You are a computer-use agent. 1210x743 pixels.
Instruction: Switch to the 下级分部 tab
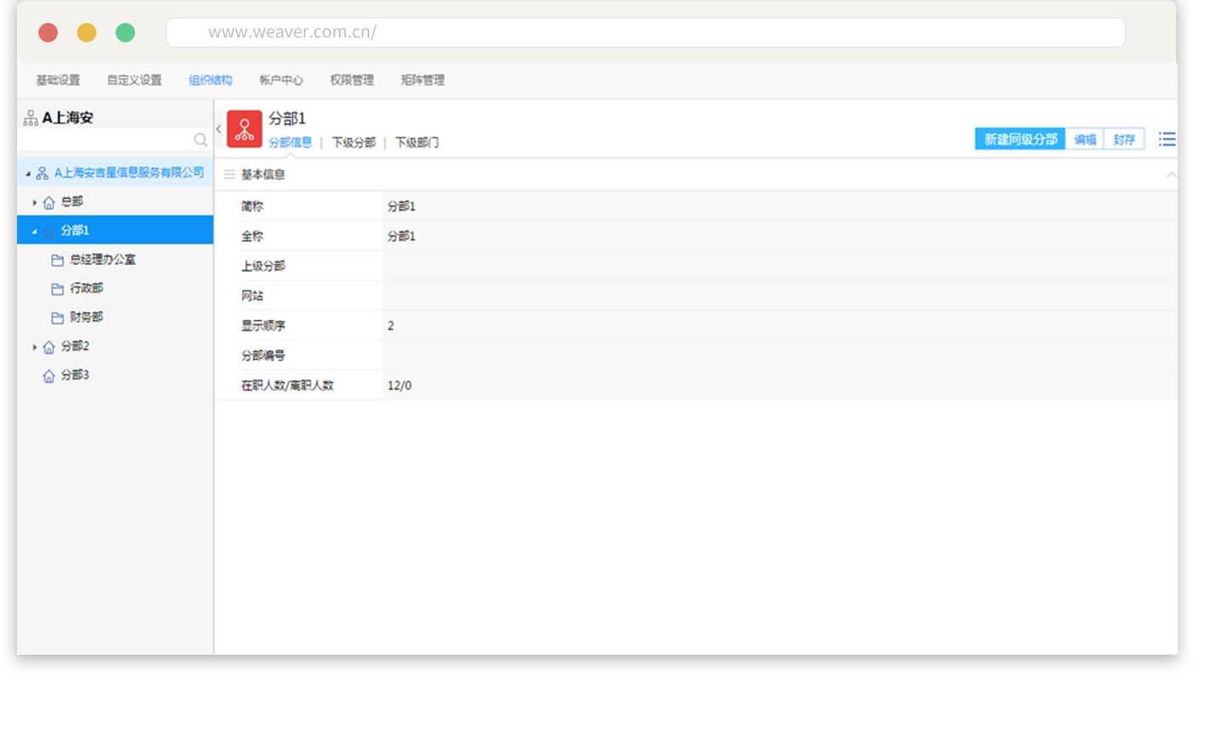[x=353, y=143]
